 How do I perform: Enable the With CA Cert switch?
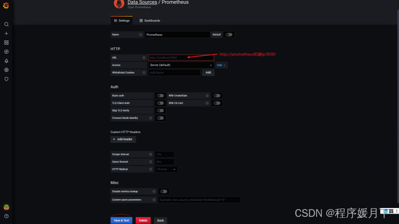click(217, 103)
